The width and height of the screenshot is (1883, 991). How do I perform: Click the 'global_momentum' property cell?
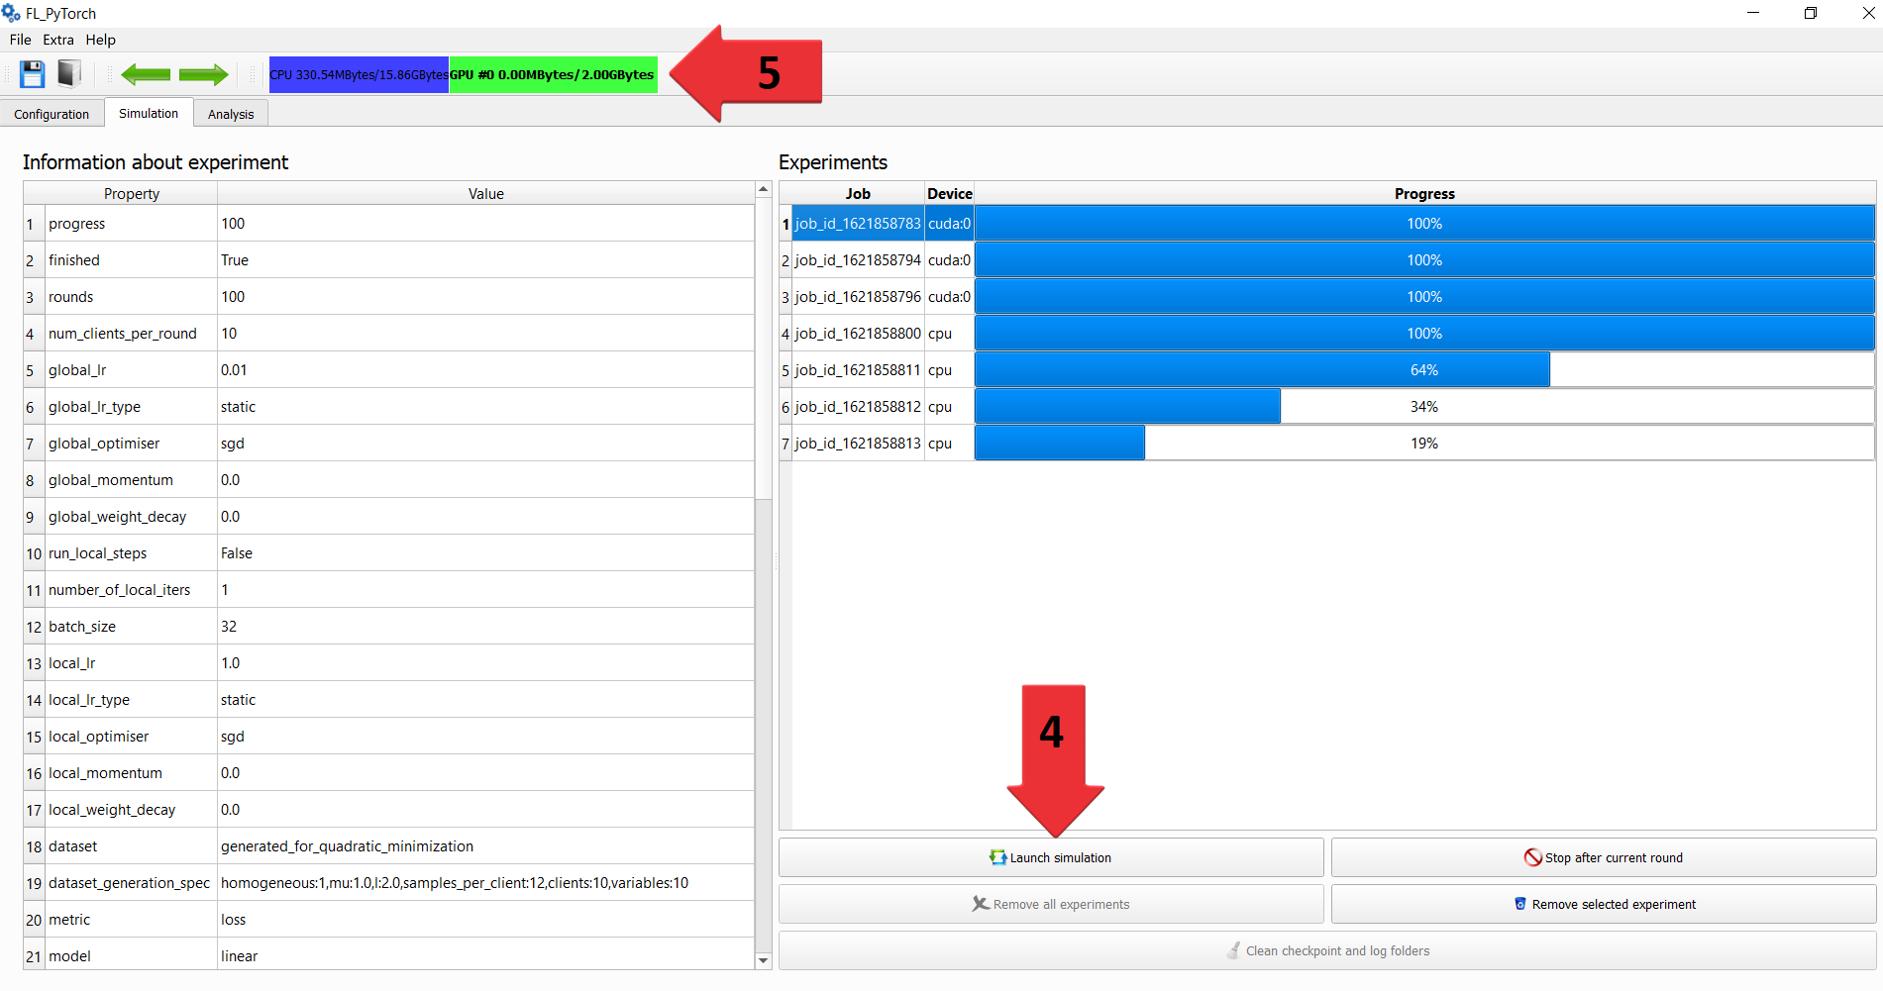pyautogui.click(x=131, y=480)
